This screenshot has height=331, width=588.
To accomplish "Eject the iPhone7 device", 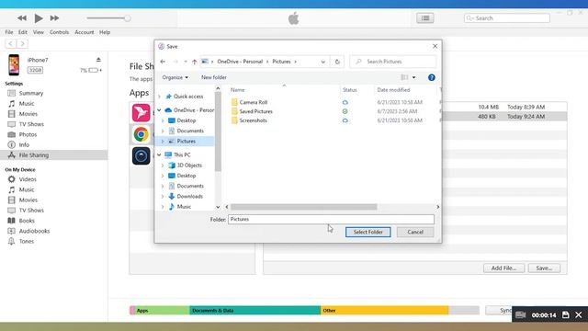I will [98, 60].
